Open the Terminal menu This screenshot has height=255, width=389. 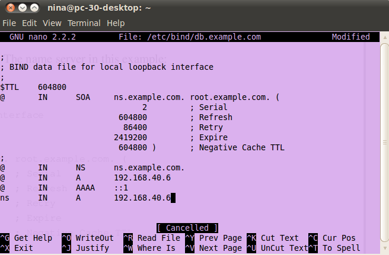[84, 23]
